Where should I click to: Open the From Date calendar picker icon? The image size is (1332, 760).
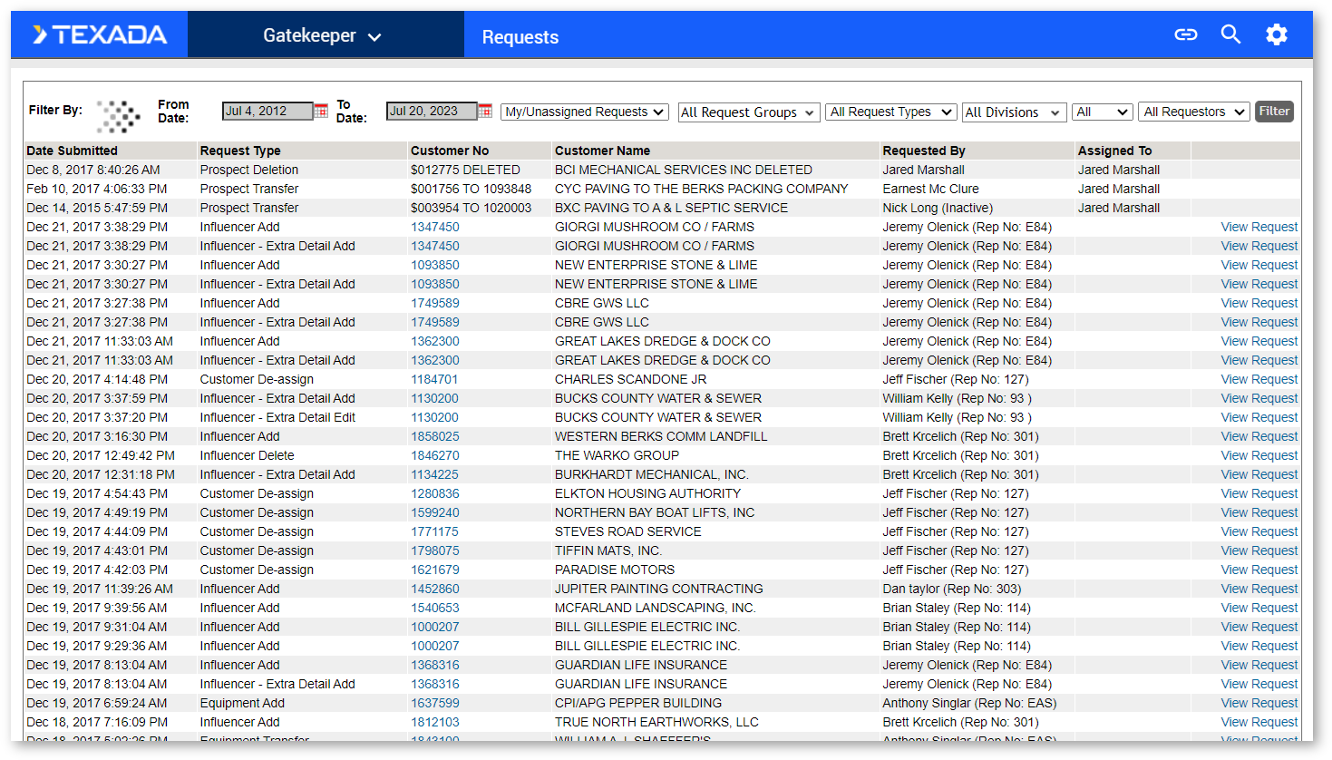[321, 111]
